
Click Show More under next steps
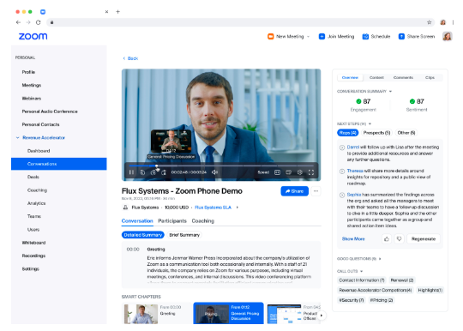353,239
